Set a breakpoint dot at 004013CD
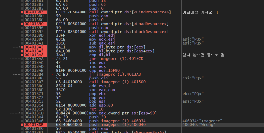 point(22,113)
